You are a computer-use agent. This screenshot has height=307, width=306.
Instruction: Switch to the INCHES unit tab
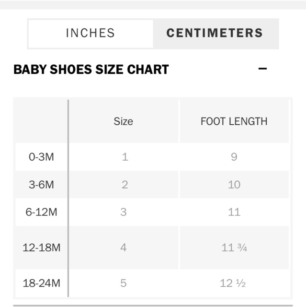[x=91, y=33]
